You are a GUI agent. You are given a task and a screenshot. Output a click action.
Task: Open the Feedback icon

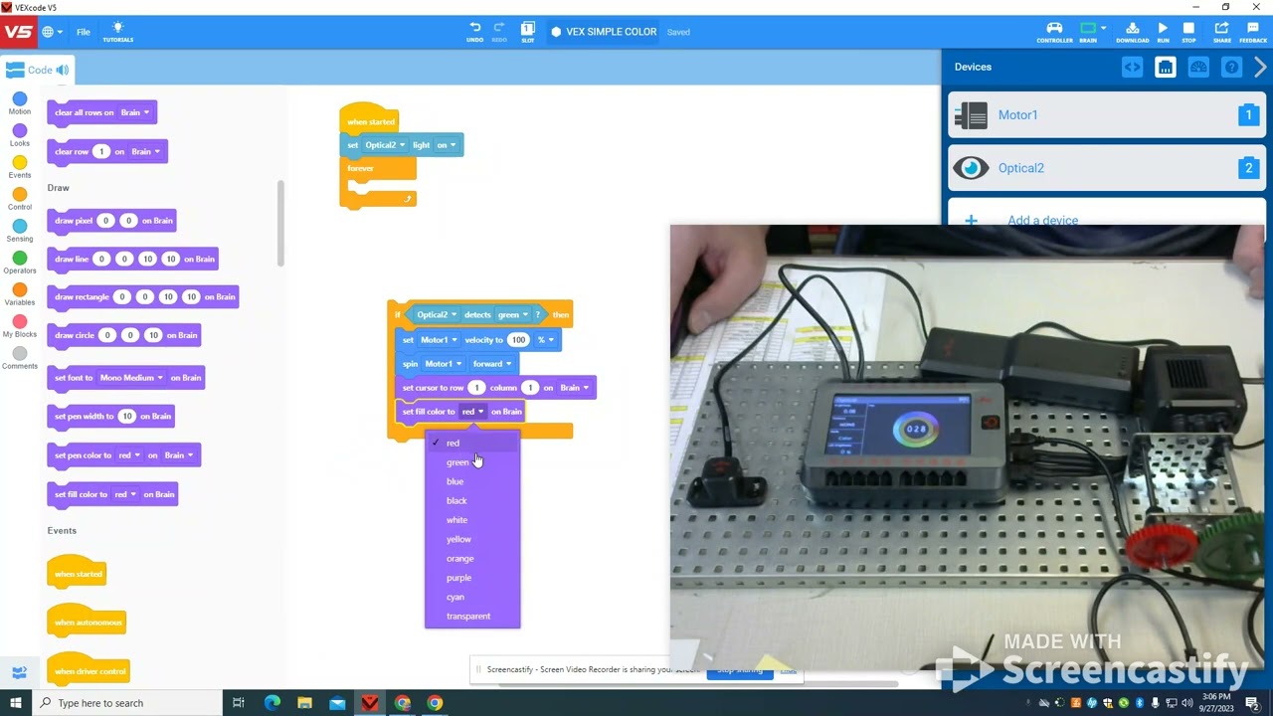1253,32
